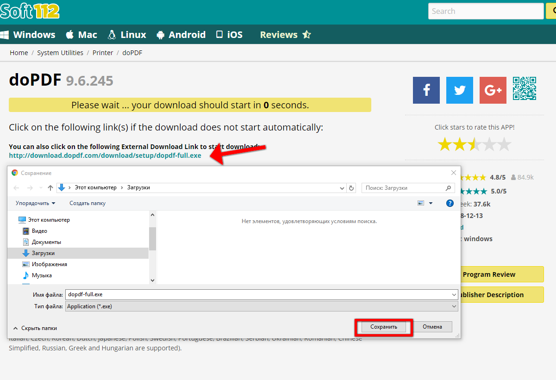Open recent locations dropdown arrow
The width and height of the screenshot is (556, 380).
click(x=40, y=188)
